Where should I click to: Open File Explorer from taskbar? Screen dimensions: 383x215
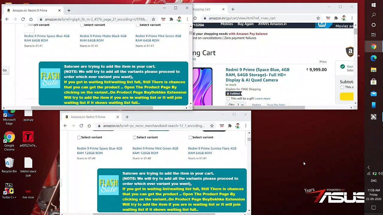(x=373, y=70)
